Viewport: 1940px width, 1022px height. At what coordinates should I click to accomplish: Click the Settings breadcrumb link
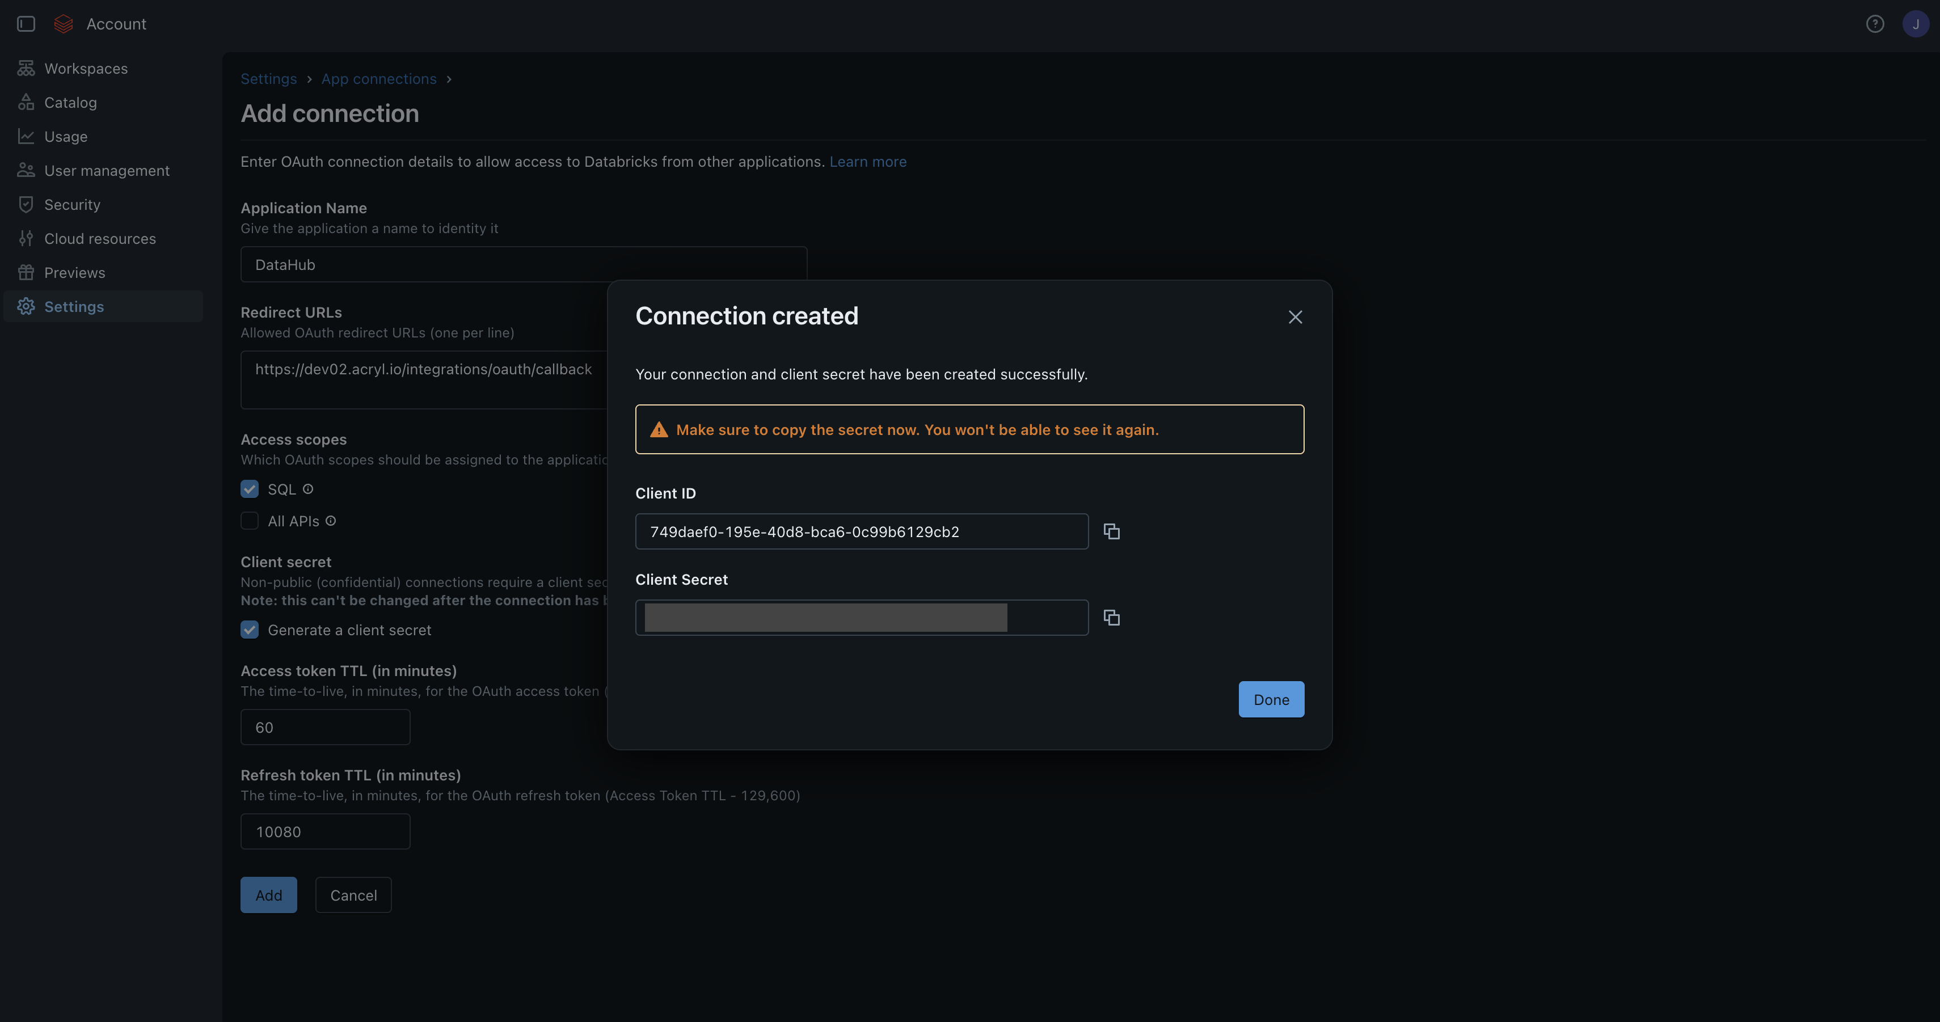pyautogui.click(x=268, y=79)
